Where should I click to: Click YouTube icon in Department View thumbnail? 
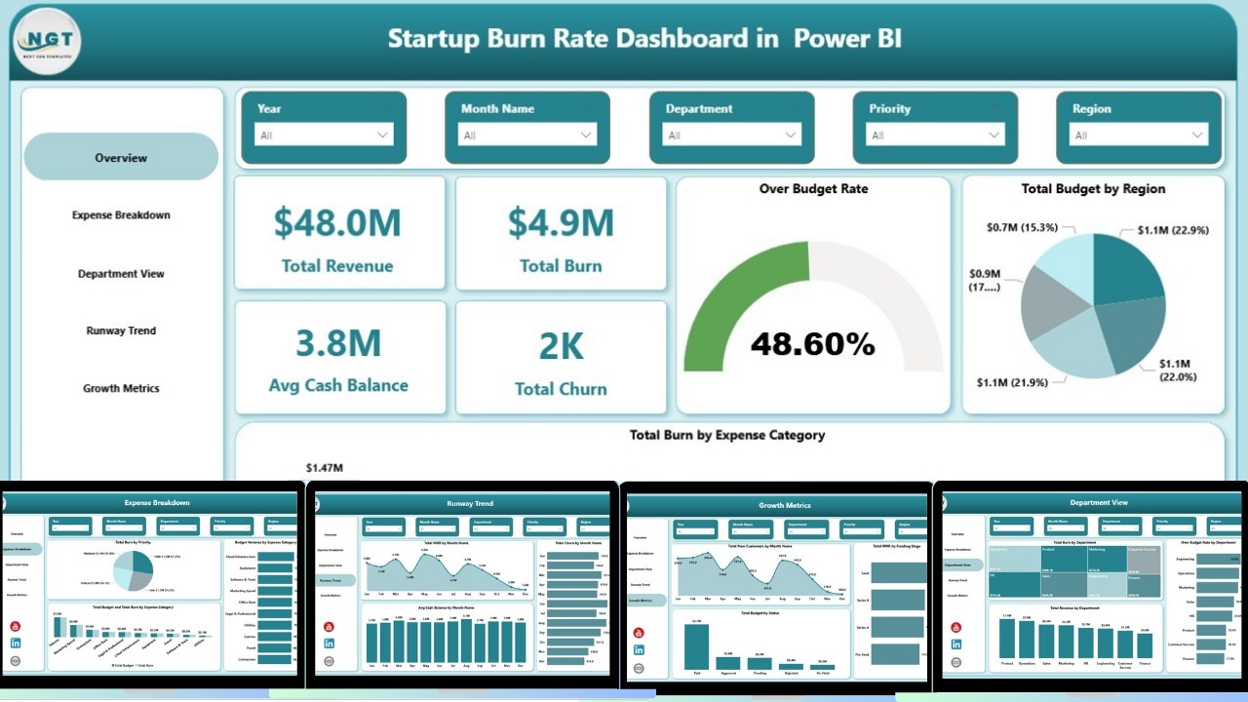pyautogui.click(x=957, y=627)
